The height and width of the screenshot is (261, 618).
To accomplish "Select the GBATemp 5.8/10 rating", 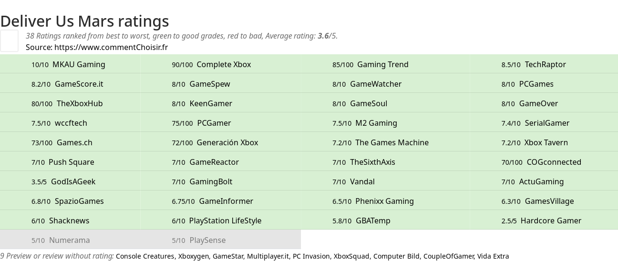I will pyautogui.click(x=361, y=221).
